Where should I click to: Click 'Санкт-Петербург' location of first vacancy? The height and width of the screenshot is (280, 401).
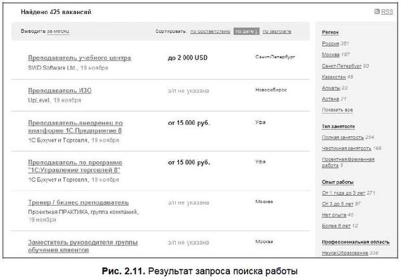pyautogui.click(x=275, y=57)
